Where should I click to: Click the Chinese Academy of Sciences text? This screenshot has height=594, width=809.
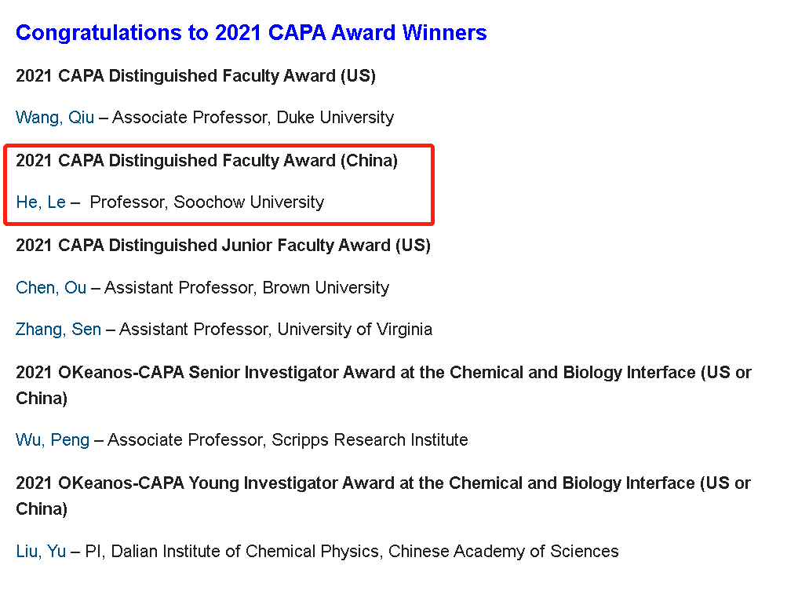pyautogui.click(x=504, y=551)
